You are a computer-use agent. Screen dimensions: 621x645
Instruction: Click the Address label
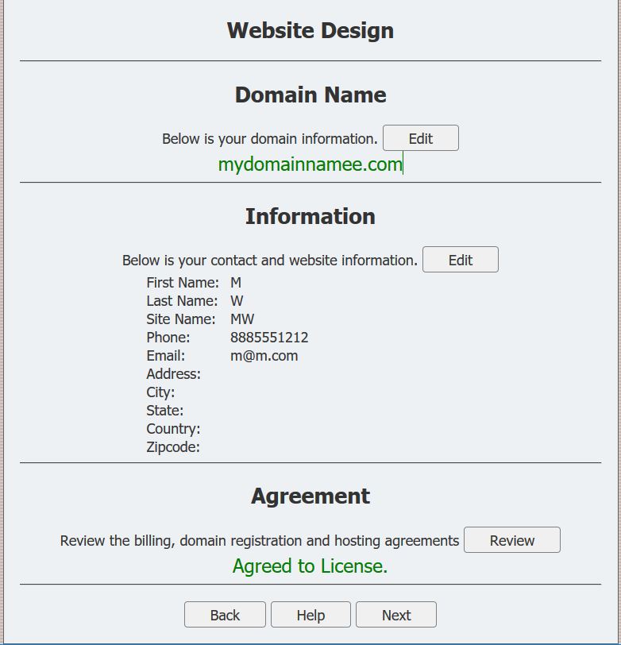pyautogui.click(x=173, y=374)
